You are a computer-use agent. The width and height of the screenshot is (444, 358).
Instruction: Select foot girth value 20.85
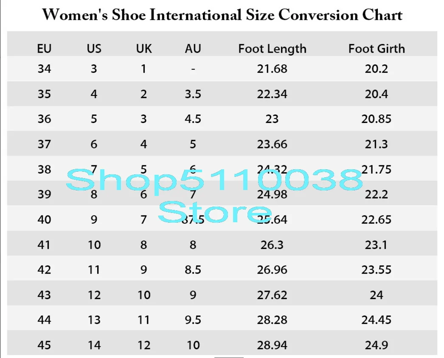coord(377,119)
